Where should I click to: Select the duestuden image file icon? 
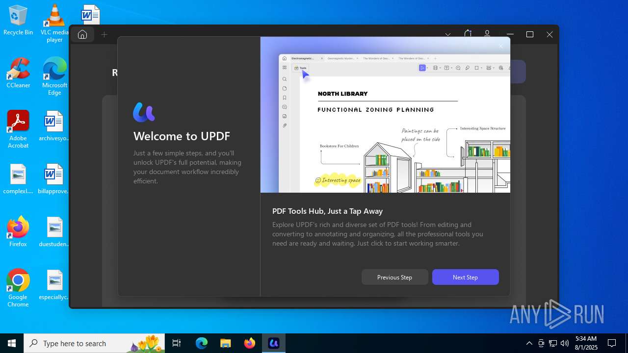click(x=54, y=232)
